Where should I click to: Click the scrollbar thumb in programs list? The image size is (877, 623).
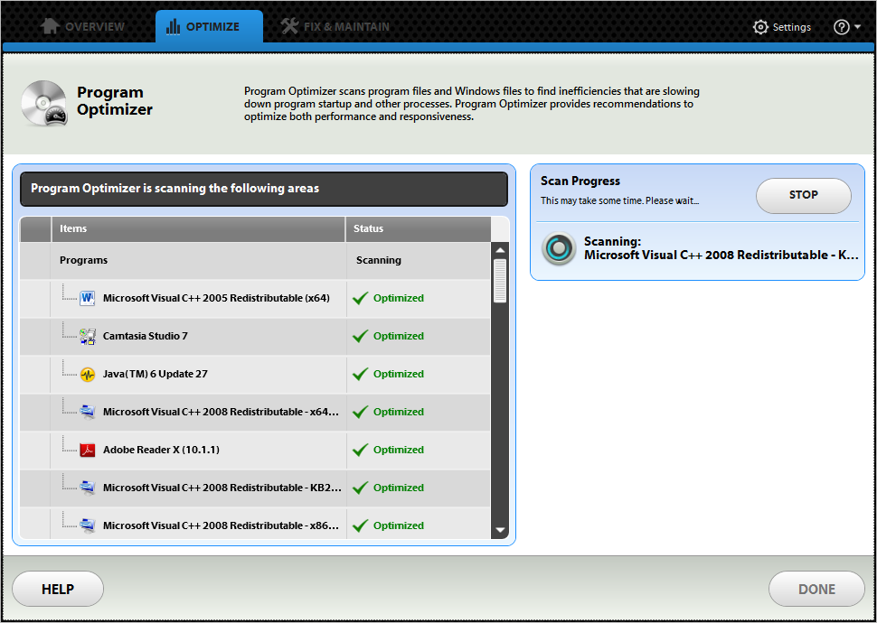click(x=500, y=280)
